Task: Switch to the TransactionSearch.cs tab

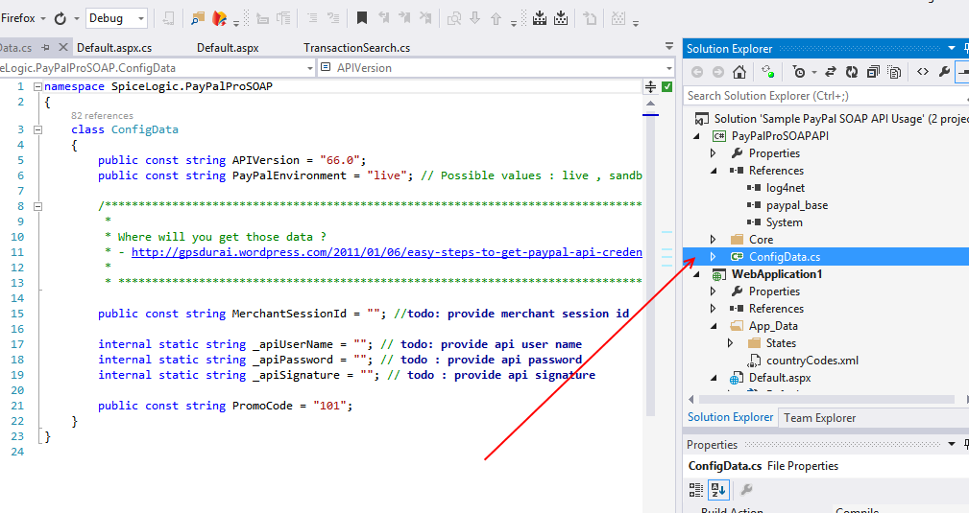Action: [356, 48]
